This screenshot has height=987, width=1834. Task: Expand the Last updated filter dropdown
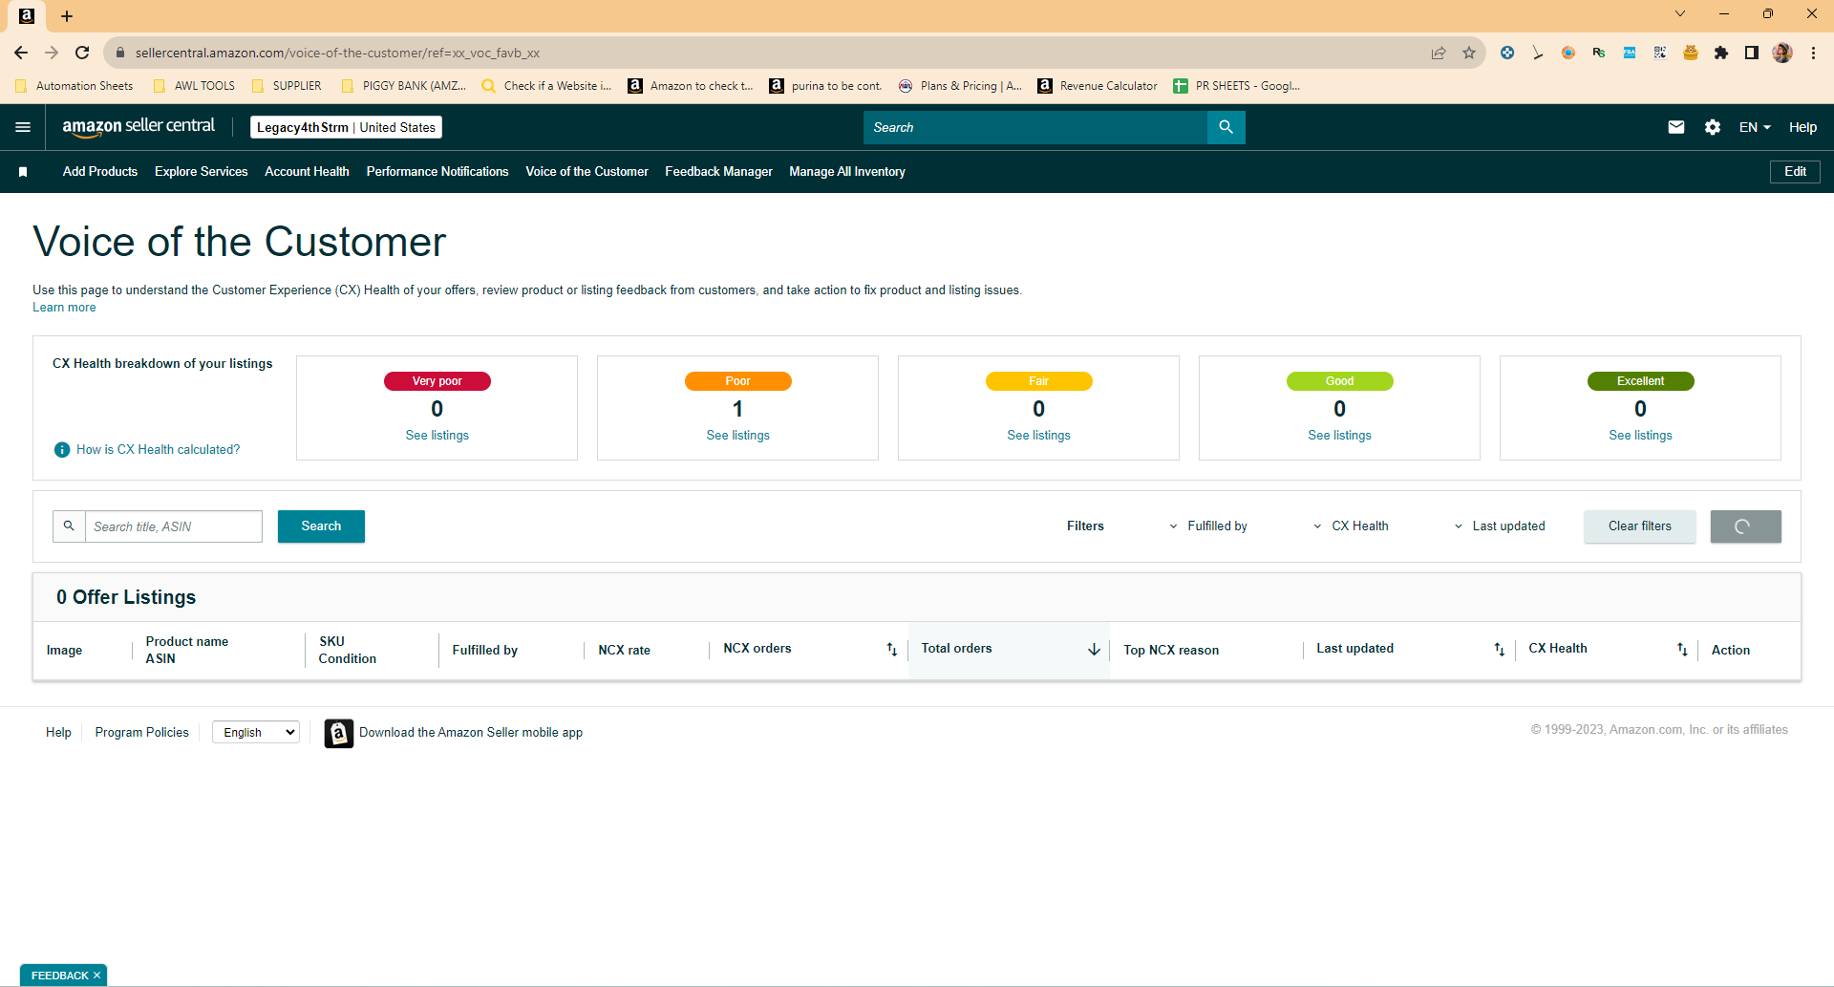pyautogui.click(x=1500, y=526)
